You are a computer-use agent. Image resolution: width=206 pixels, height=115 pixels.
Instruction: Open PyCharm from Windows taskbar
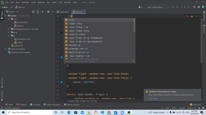point(129,112)
